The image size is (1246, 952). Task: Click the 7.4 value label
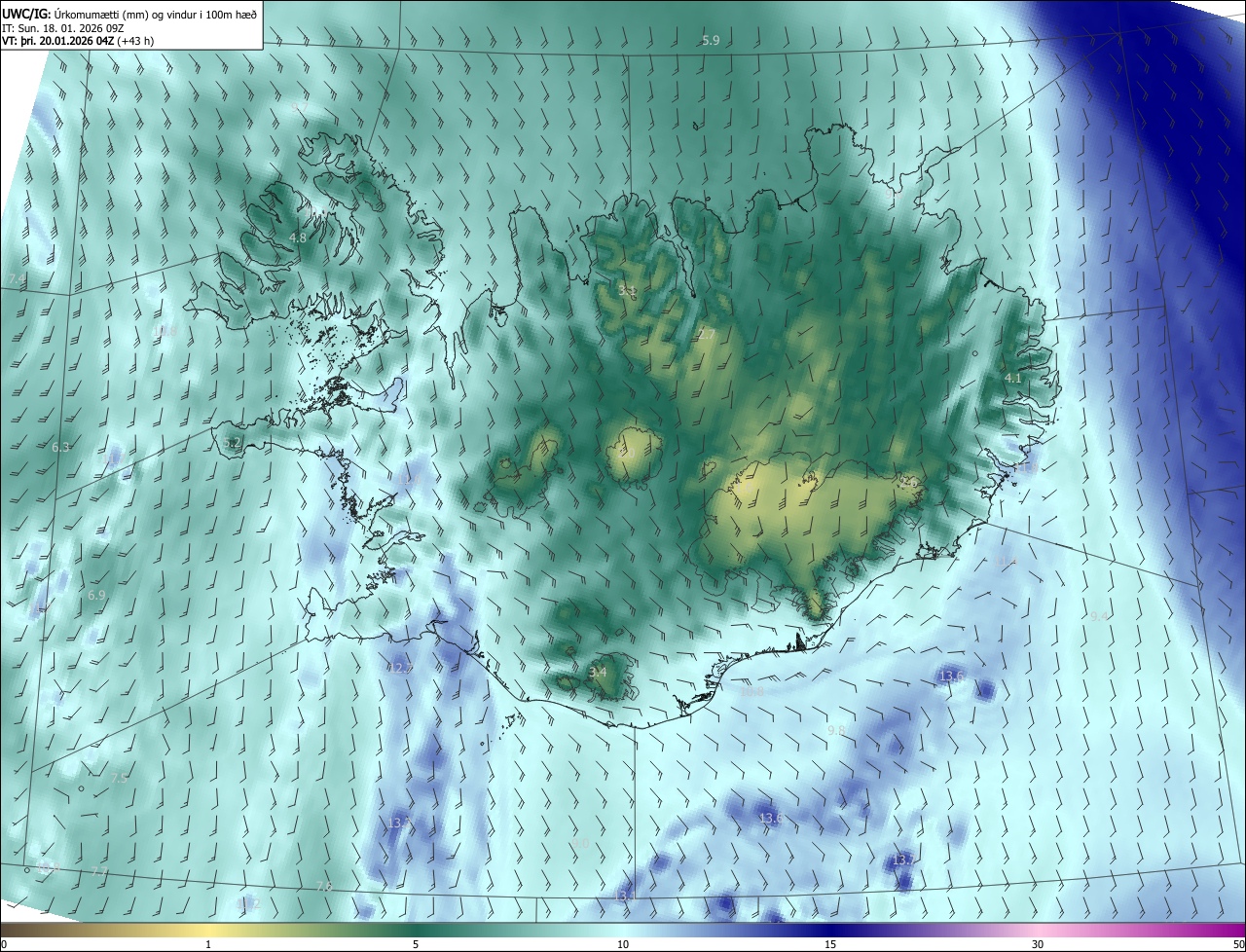coord(17,279)
